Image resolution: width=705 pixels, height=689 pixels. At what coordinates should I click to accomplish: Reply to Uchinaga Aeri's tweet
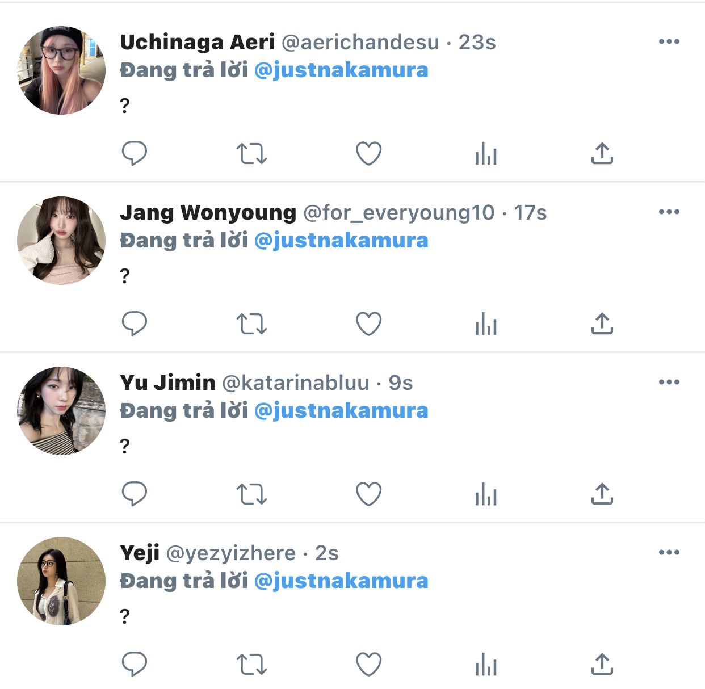[135, 153]
